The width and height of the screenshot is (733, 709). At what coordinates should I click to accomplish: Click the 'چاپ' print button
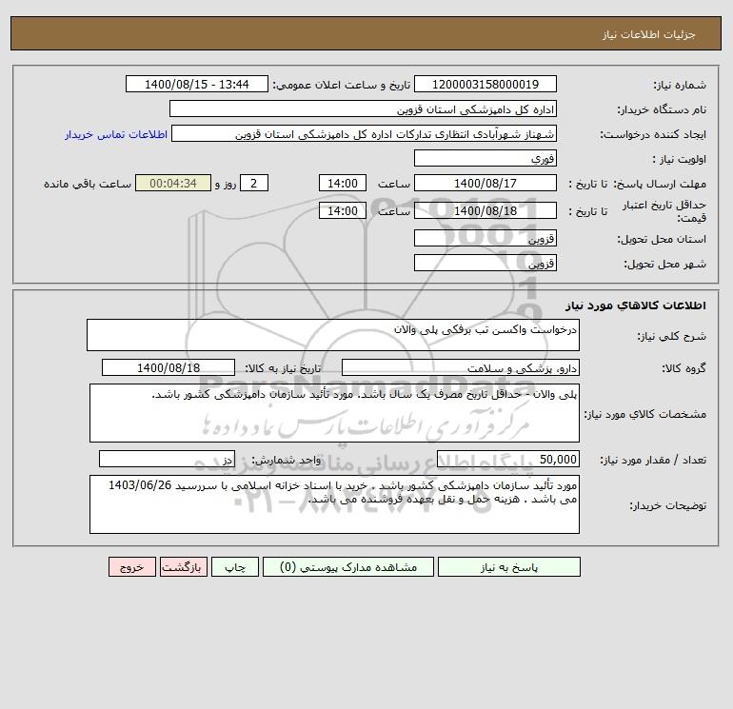(235, 567)
